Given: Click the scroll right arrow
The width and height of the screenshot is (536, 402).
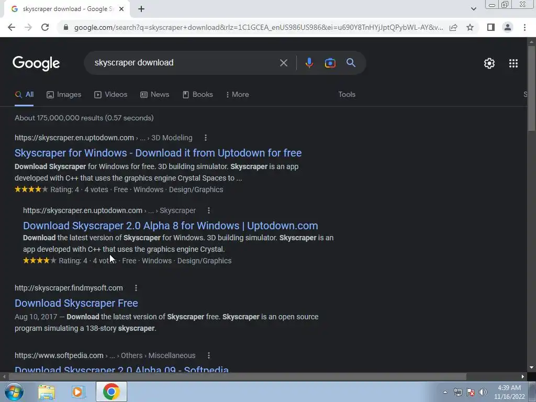Looking at the screenshot, I should (523, 377).
